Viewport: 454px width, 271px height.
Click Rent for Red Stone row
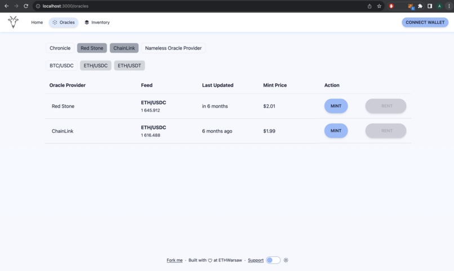pyautogui.click(x=386, y=106)
